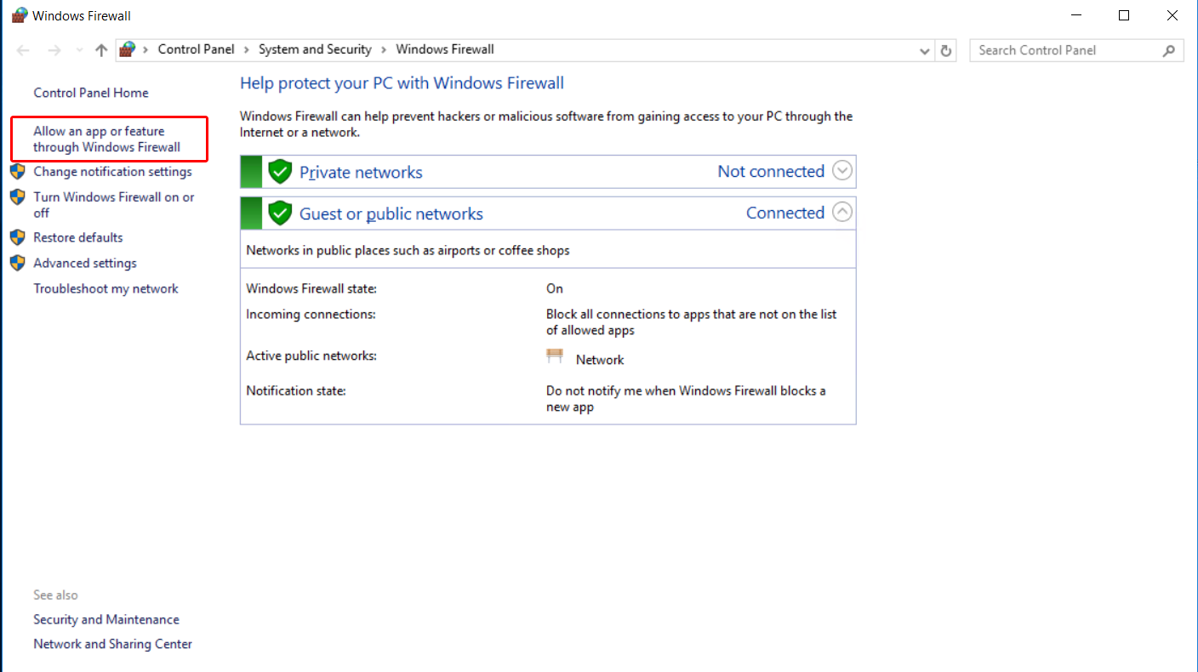Click the On firewall state value
1198x672 pixels.
[x=555, y=288]
